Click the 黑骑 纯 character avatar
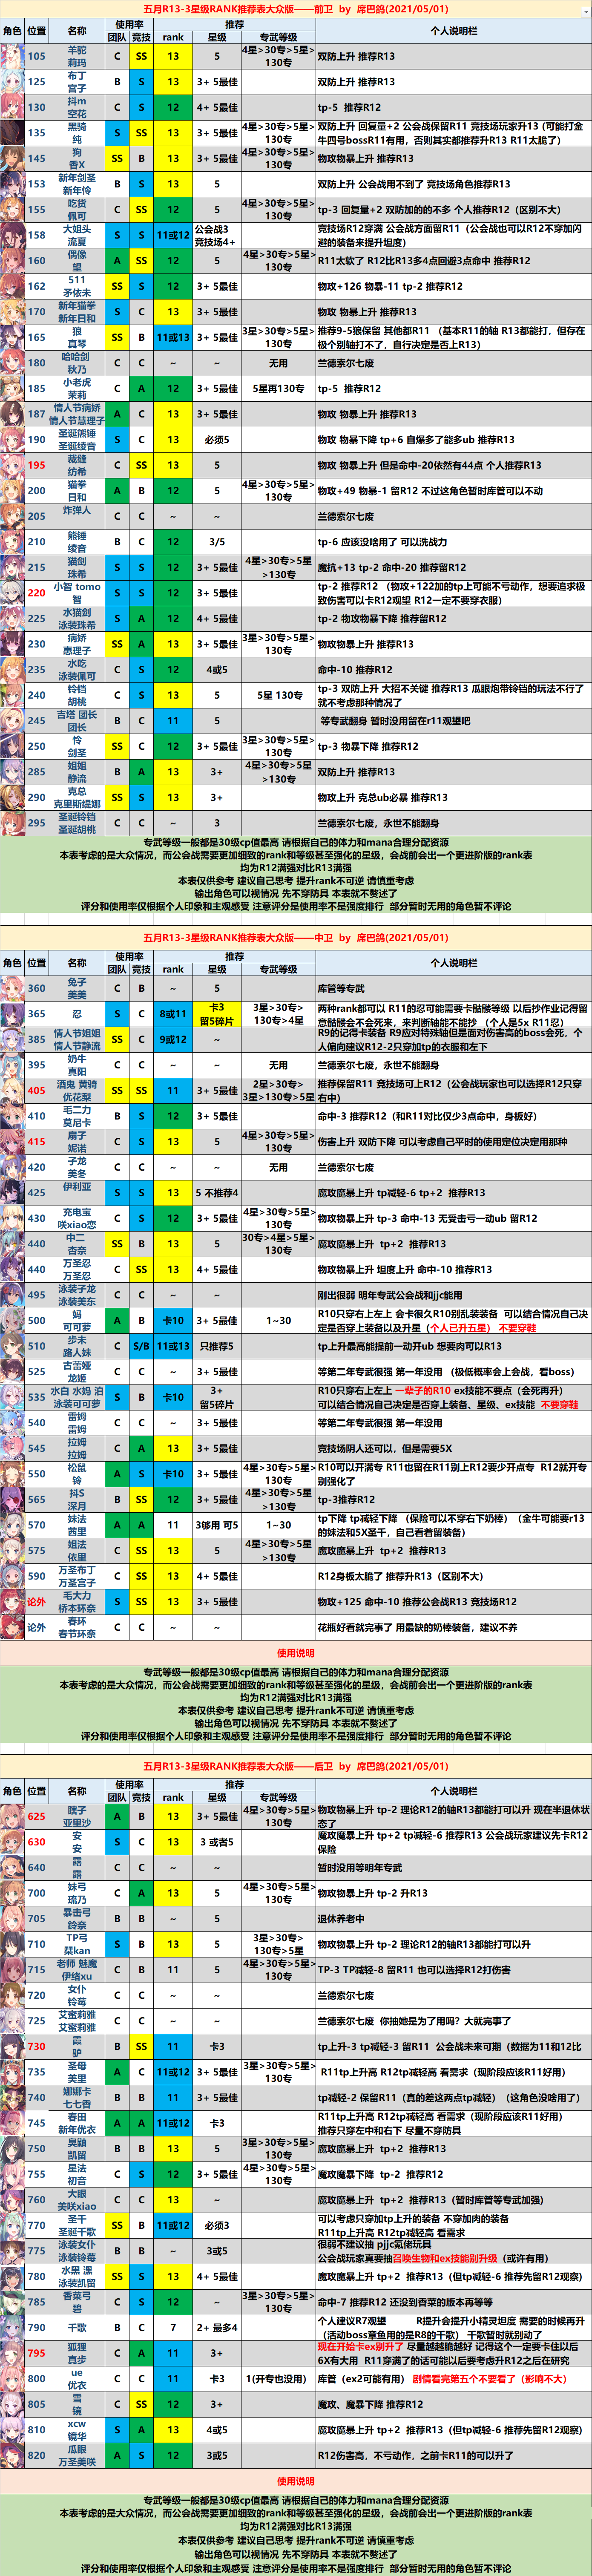Screen dimensions: 592x2576 click(x=12, y=133)
